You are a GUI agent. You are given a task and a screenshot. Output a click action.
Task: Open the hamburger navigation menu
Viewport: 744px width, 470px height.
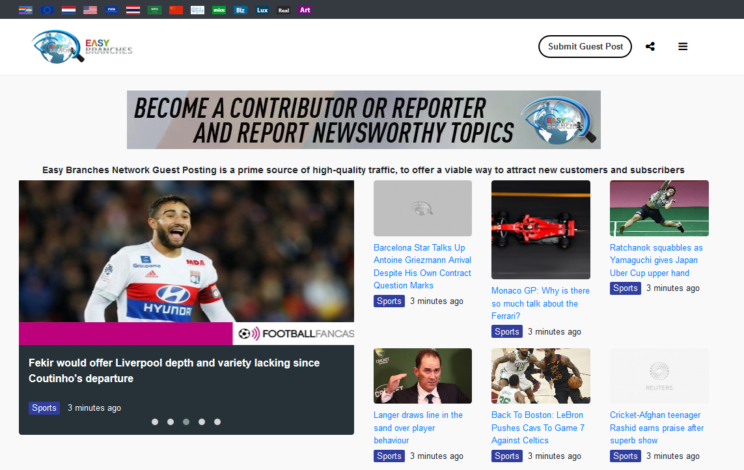[683, 46]
